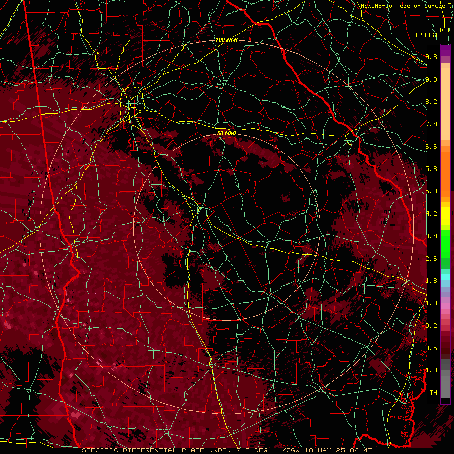Click the 0.2 value on the color scale
454x454 pixels.
[431, 326]
